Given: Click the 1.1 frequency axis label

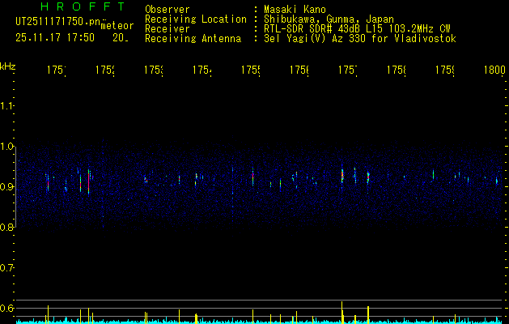Looking at the screenshot, I should tap(6, 106).
